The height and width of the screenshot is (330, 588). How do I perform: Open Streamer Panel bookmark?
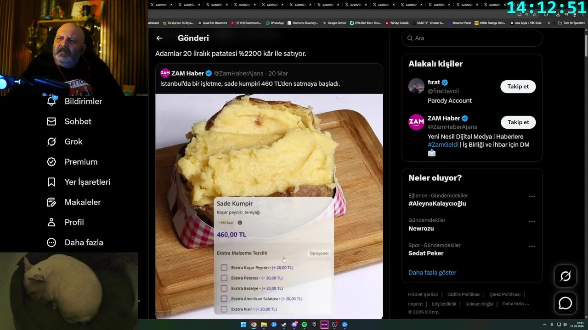[459, 22]
